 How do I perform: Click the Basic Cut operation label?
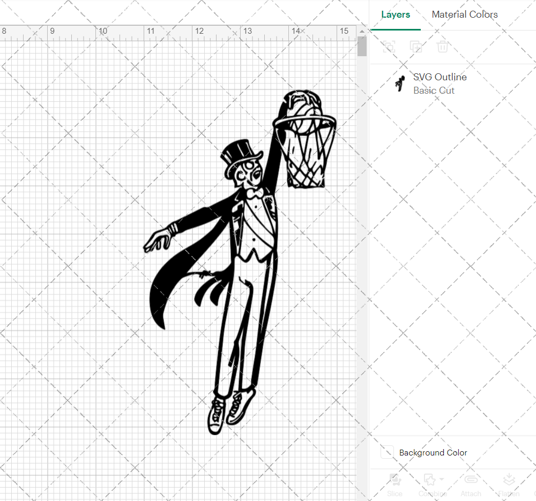(x=434, y=90)
